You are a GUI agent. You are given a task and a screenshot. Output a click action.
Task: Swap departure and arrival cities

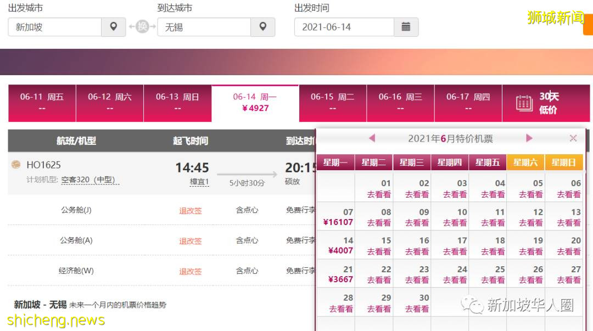(x=142, y=27)
